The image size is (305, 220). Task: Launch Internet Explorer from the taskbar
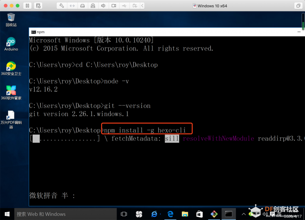click(x=154, y=214)
